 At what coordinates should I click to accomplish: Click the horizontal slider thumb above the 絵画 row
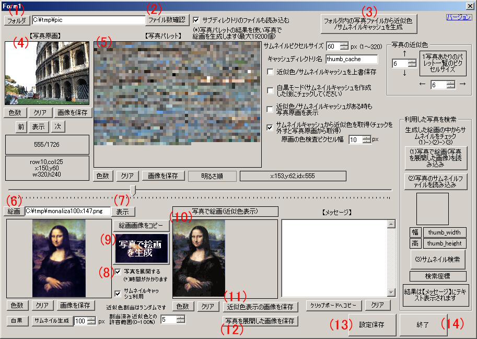[x=133, y=190]
